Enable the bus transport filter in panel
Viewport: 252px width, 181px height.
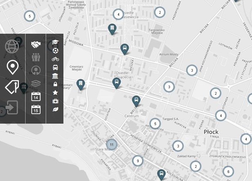tap(55, 68)
